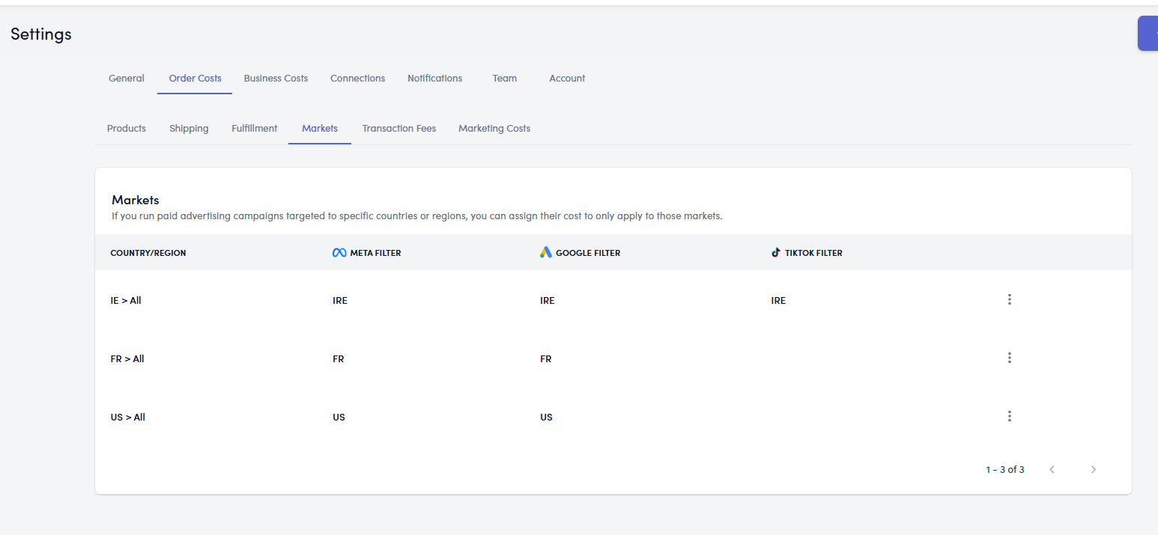Go to the next page of markets
The image size is (1158, 535).
click(1093, 470)
